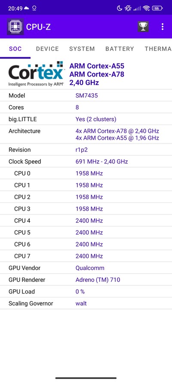Screen dimensions: 172x382
Task: Tap the battery indicator in status bar
Action: (157, 8)
